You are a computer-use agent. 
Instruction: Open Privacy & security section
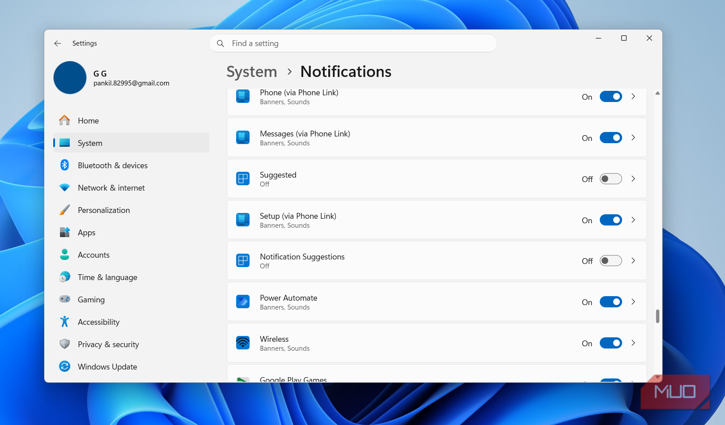pos(131,344)
